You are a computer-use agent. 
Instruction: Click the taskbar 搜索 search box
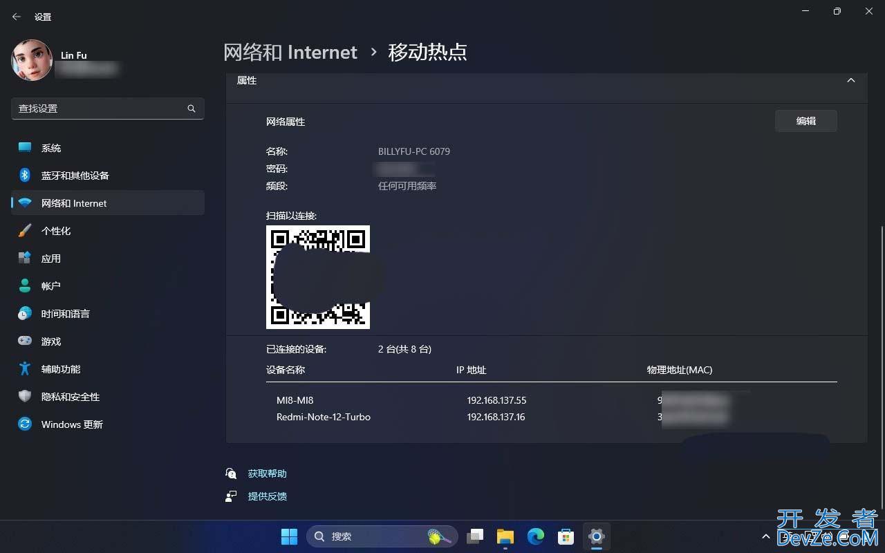pyautogui.click(x=382, y=536)
